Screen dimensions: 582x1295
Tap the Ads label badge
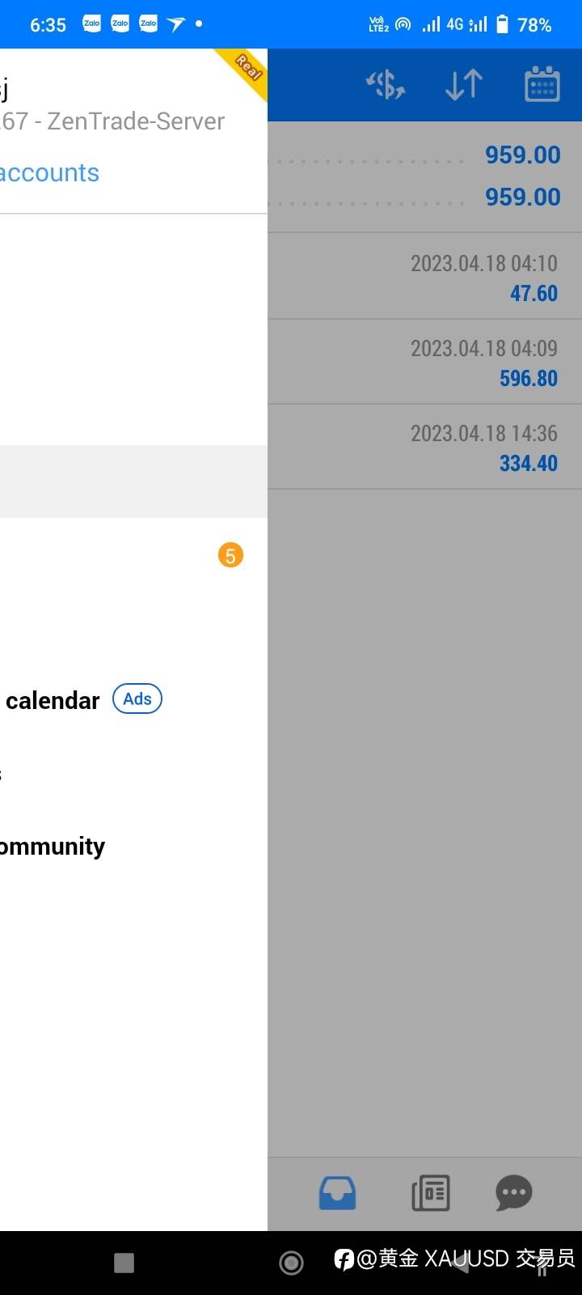(137, 698)
